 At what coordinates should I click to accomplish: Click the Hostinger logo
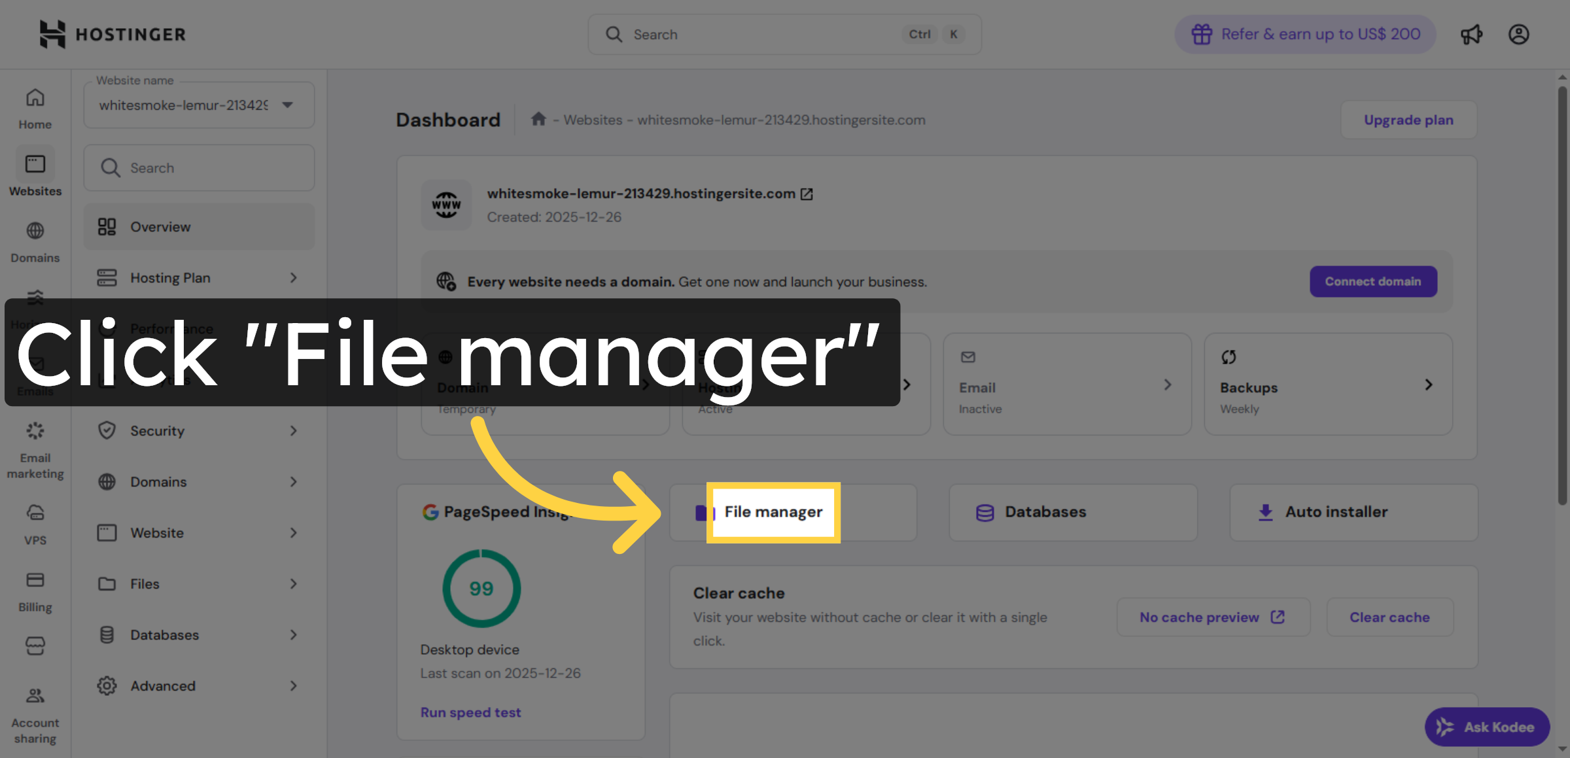(x=112, y=34)
